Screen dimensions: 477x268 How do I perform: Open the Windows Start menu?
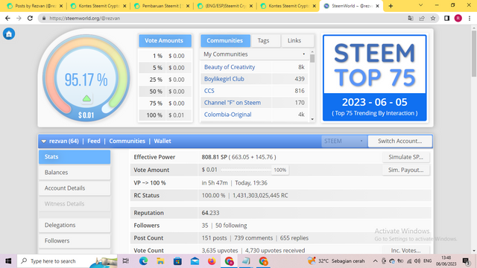click(x=8, y=261)
